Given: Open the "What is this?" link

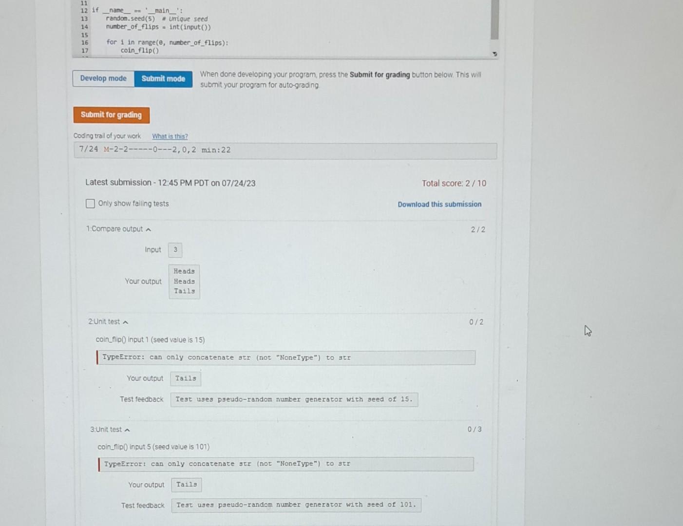Looking at the screenshot, I should point(170,136).
